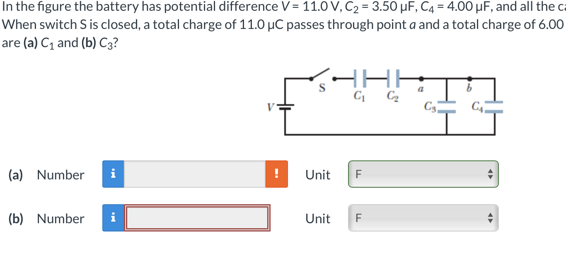Screen dimensions: 566x253
Task: Open the unit dropdown for part (b)
Action: (423, 218)
